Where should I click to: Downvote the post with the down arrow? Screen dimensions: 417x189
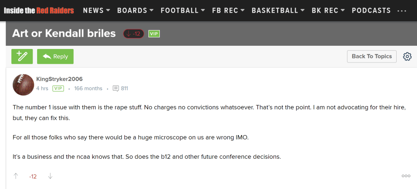pyautogui.click(x=50, y=176)
